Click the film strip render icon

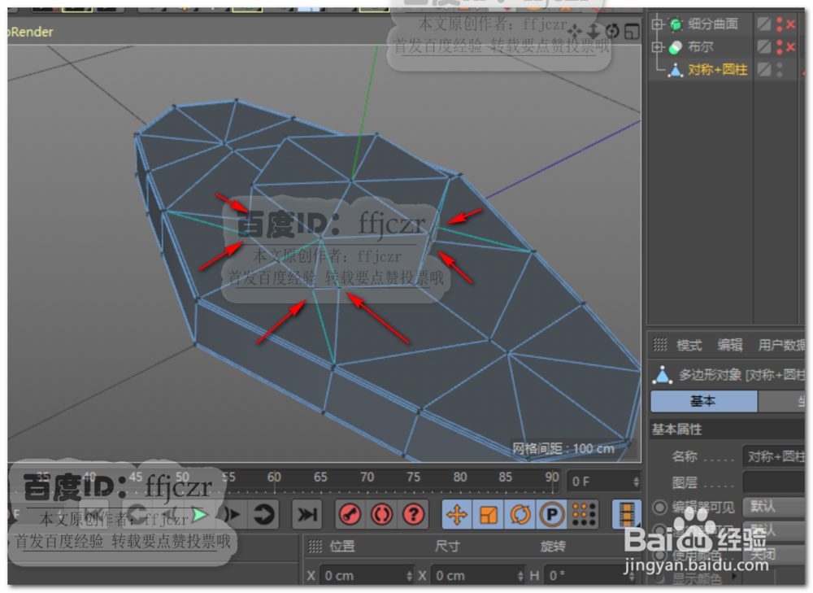coord(626,515)
